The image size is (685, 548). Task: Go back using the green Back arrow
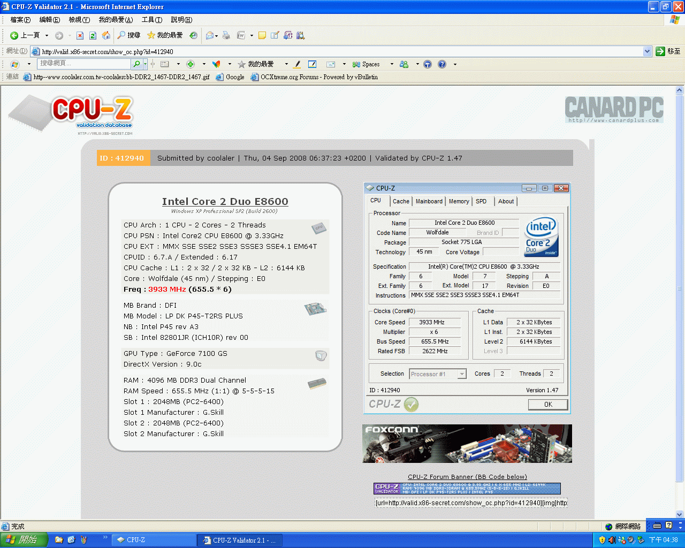coord(24,35)
